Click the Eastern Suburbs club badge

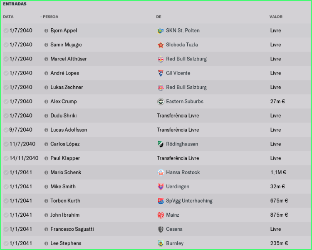point(161,101)
